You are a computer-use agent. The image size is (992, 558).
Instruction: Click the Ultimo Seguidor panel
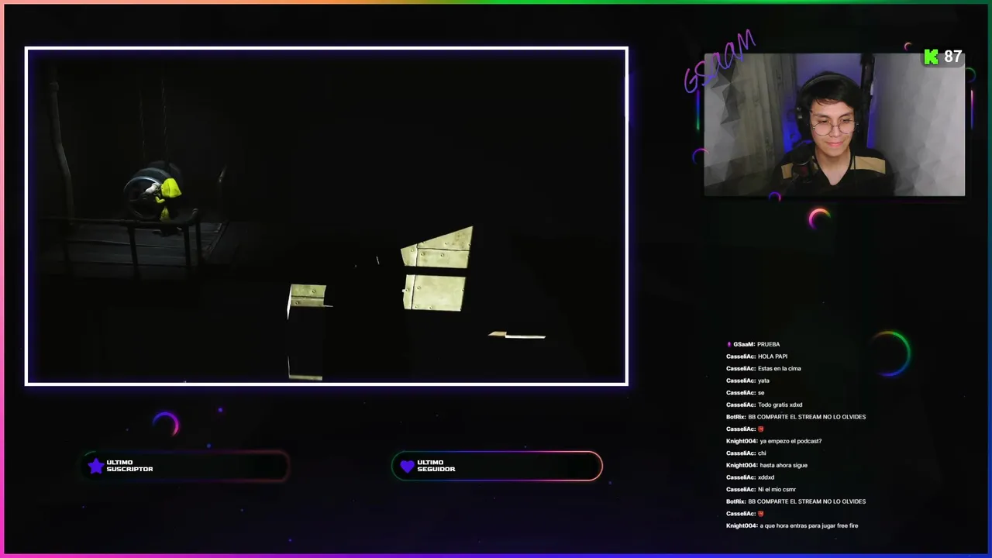497,466
